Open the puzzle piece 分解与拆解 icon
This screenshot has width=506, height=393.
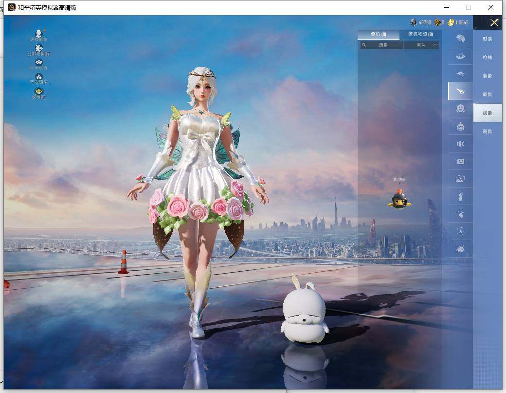(x=39, y=48)
